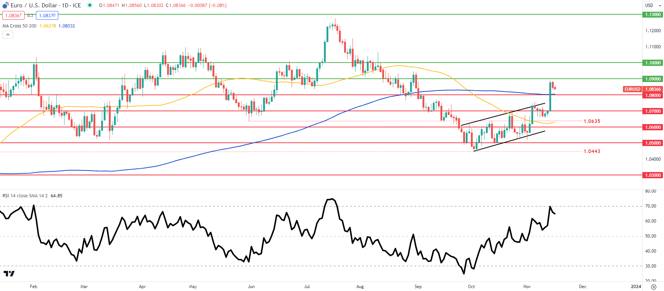Click the 1.09000 green price level label
This screenshot has width=664, height=291.
(653, 79)
